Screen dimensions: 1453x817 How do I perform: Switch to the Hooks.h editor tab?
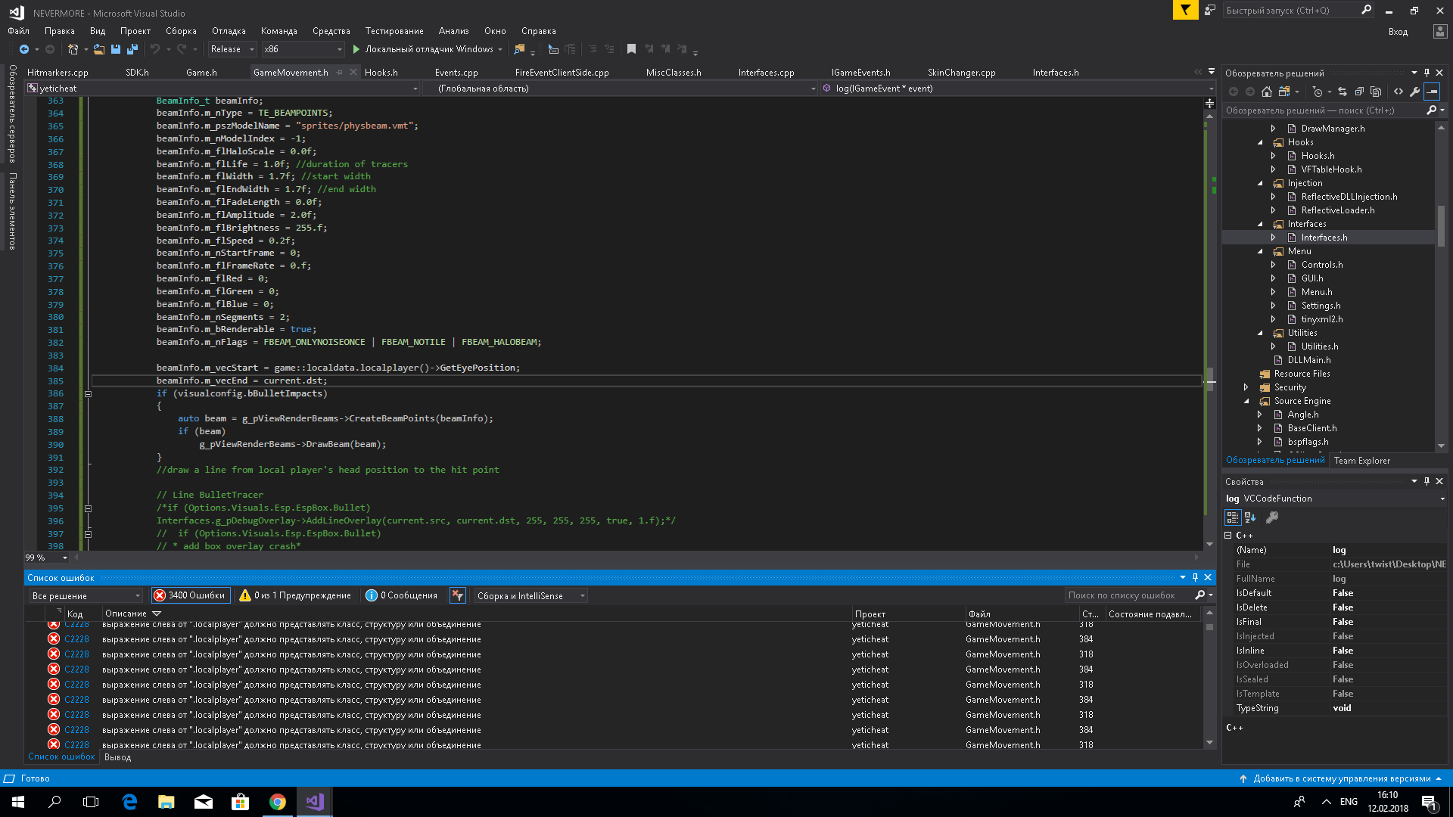(x=381, y=73)
